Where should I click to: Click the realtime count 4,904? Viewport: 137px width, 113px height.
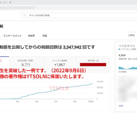coord(122,55)
